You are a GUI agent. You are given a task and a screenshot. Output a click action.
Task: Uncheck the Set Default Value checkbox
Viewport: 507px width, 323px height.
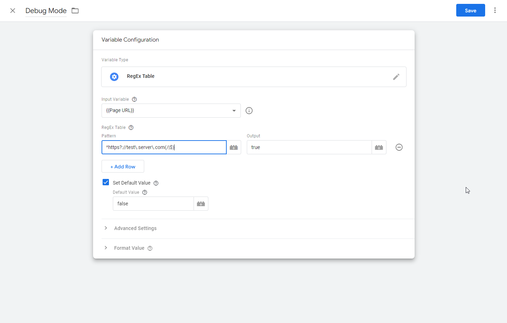point(106,182)
